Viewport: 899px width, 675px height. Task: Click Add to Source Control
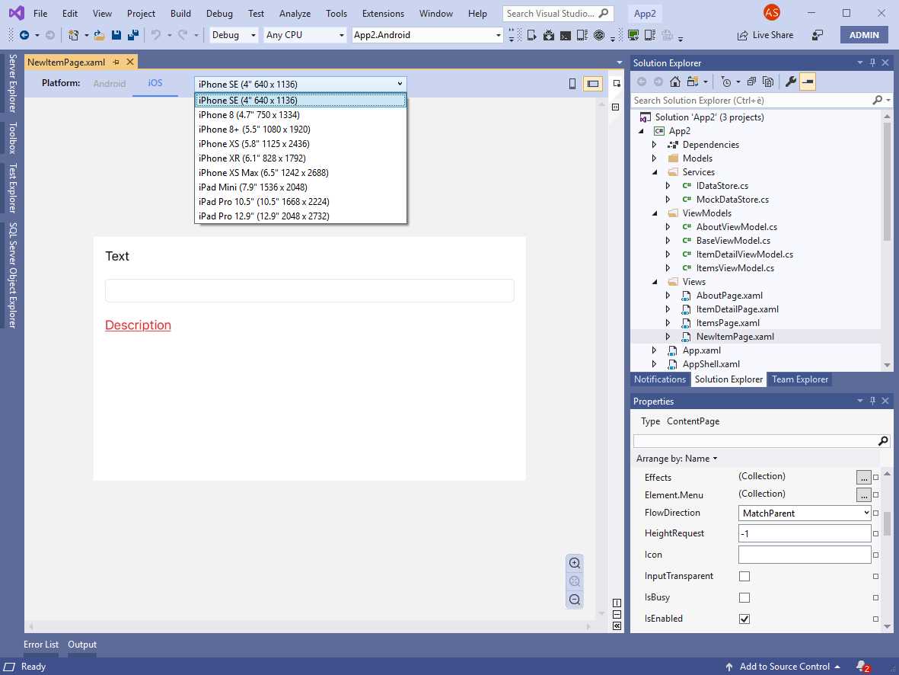(784, 667)
